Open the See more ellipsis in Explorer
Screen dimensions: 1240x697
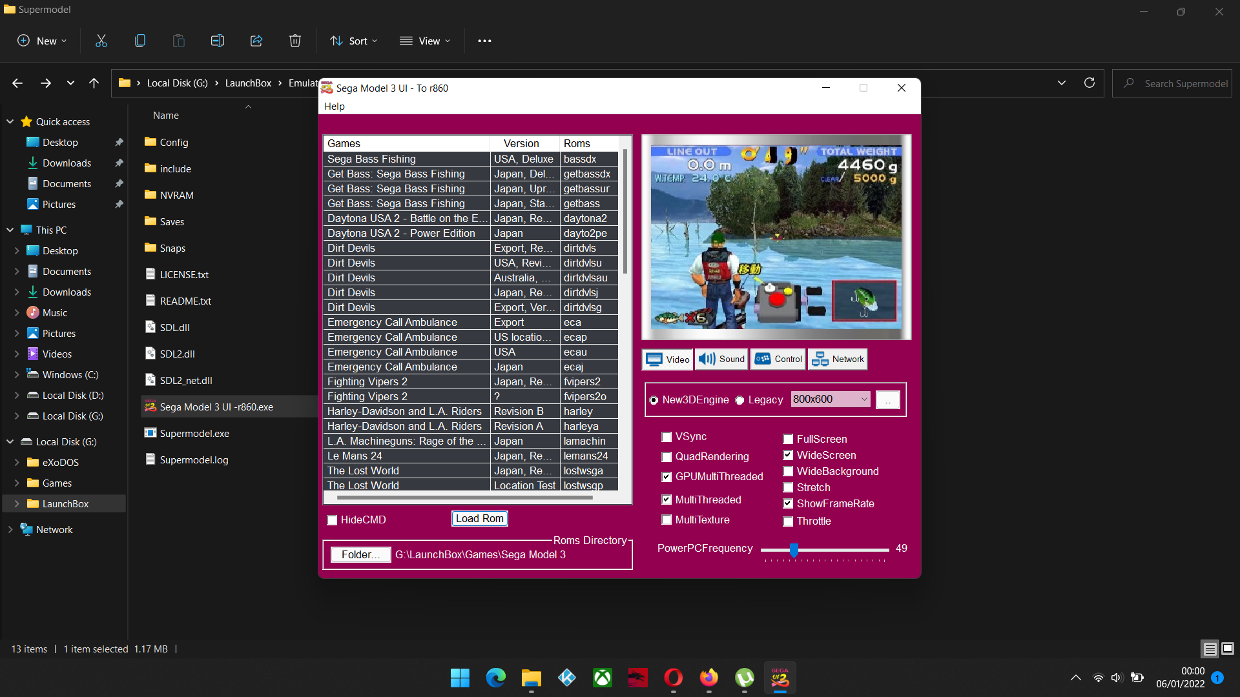(484, 41)
